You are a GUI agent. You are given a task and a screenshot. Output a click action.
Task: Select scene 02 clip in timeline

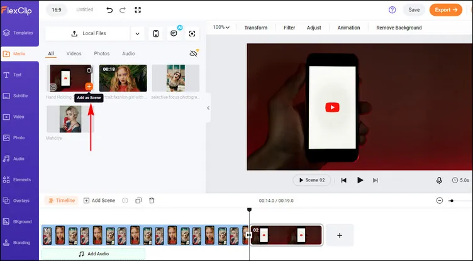pos(286,235)
